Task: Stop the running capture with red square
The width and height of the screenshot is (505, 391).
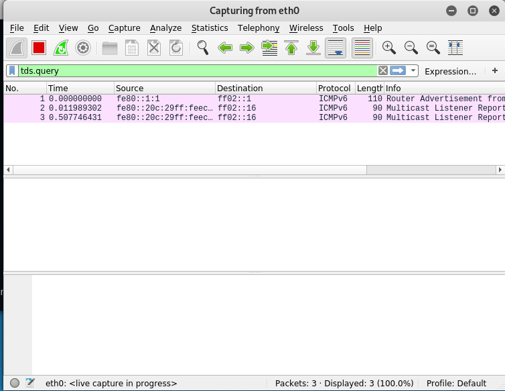Action: click(39, 48)
